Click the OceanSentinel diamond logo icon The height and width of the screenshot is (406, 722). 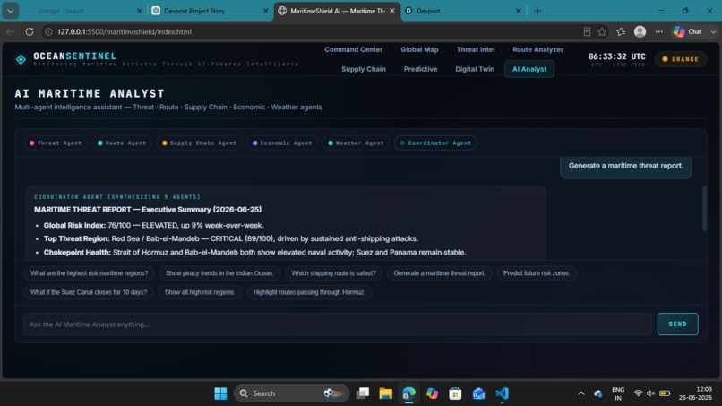tap(21, 59)
